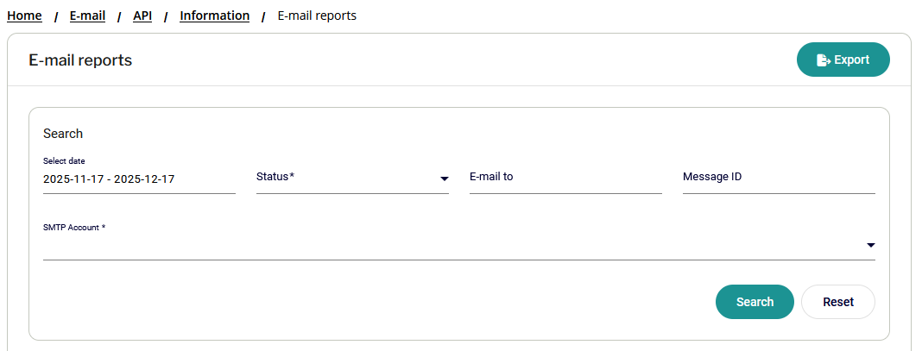Viewport: 922px width, 351px height.
Task: Go to Home breadcrumb link
Action: point(24,16)
